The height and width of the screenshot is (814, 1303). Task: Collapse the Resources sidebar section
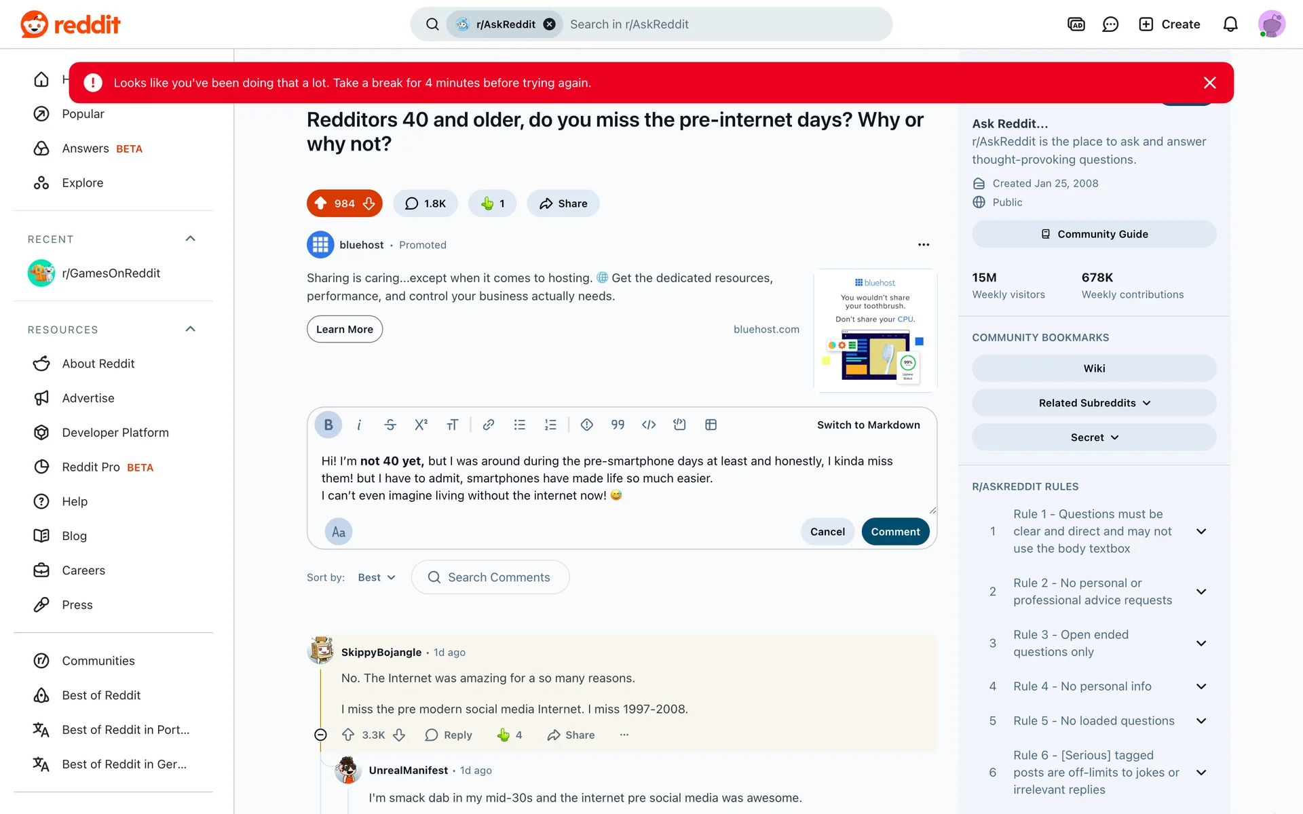tap(191, 329)
